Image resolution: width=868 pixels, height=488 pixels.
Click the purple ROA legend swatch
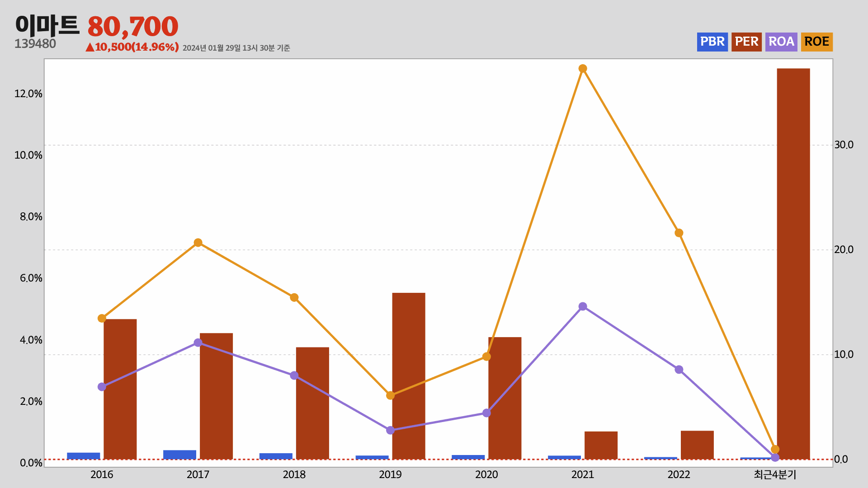point(781,42)
